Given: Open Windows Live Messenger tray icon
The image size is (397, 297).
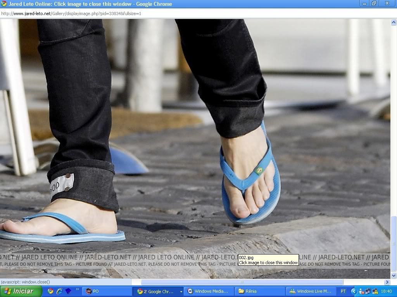Looking at the screenshot, I should pyautogui.click(x=361, y=291).
